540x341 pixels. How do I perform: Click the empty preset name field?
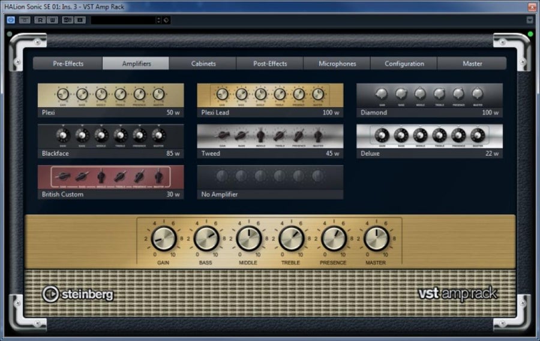[x=123, y=20]
